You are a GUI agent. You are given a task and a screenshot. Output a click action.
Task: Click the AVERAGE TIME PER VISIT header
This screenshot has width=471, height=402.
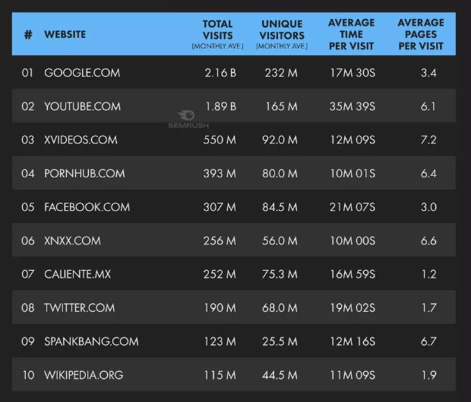pyautogui.click(x=352, y=34)
